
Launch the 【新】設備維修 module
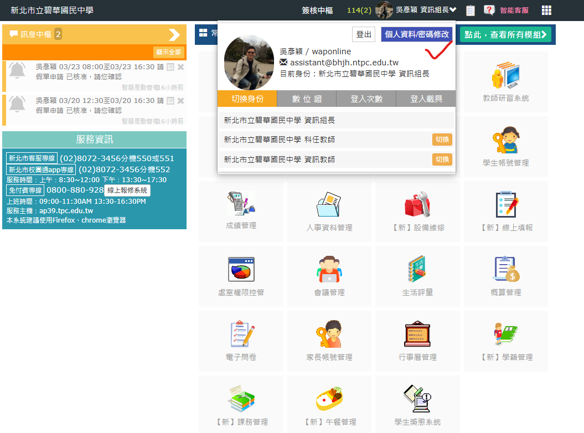click(x=417, y=204)
